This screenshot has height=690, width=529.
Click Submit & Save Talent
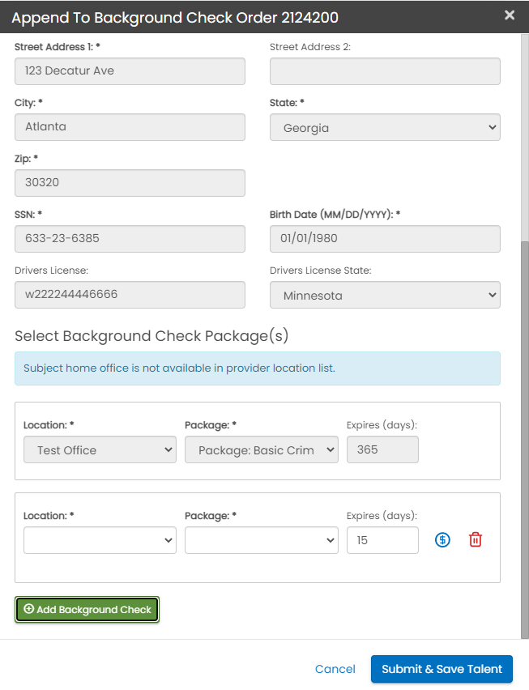[x=442, y=669]
